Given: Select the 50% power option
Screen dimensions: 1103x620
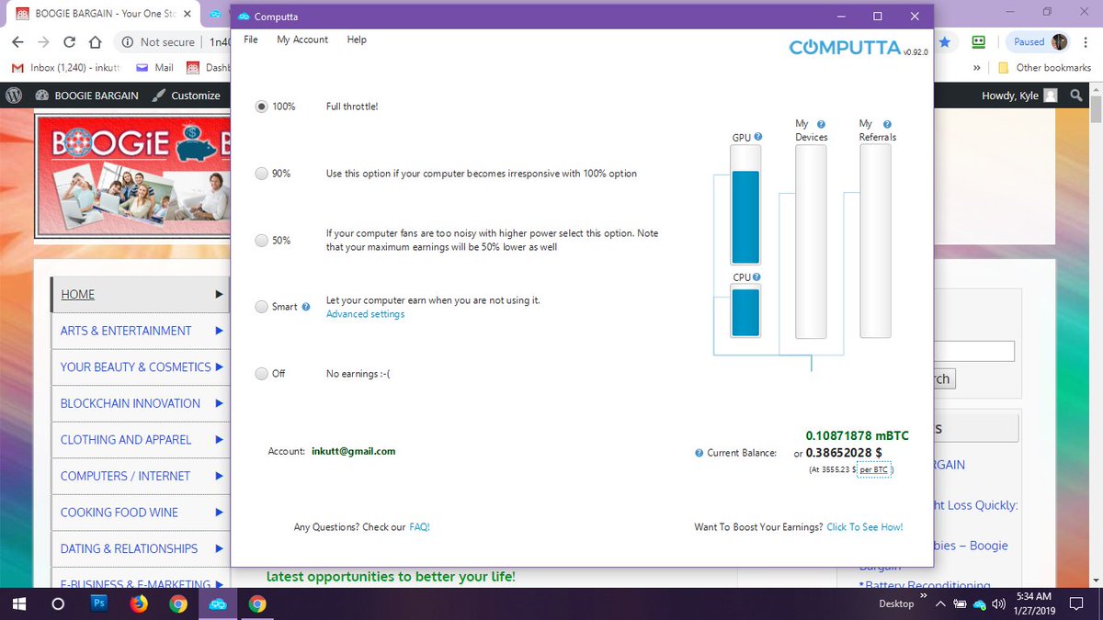Looking at the screenshot, I should [x=262, y=240].
